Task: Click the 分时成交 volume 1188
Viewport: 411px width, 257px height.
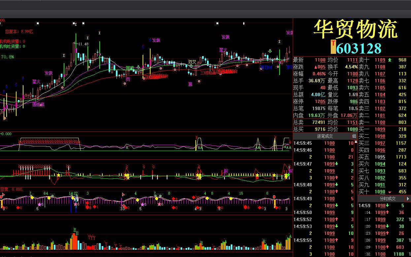Action: 399,254
